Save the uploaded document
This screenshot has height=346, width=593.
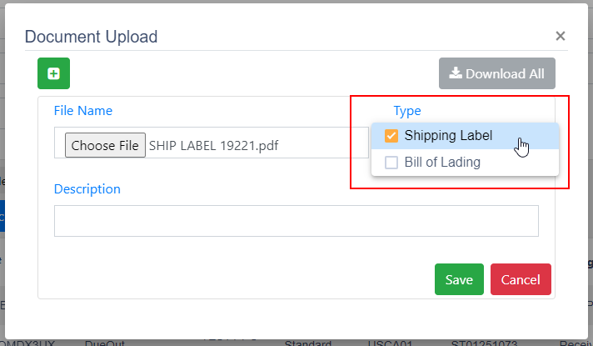[459, 279]
